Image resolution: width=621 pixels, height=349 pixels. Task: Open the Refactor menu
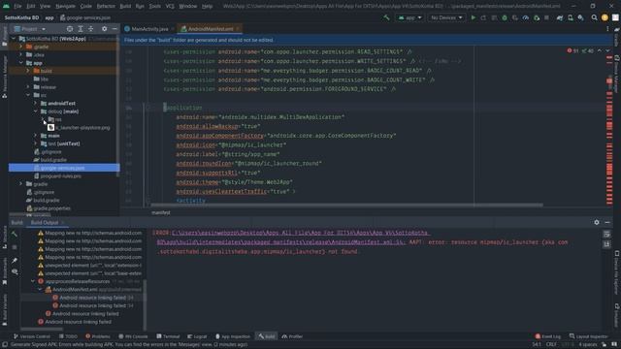106,7
